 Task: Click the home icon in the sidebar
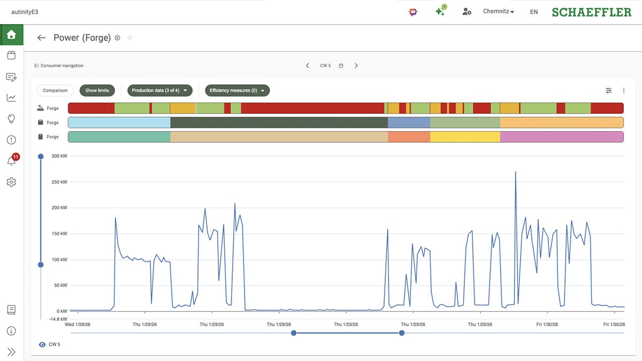11,34
